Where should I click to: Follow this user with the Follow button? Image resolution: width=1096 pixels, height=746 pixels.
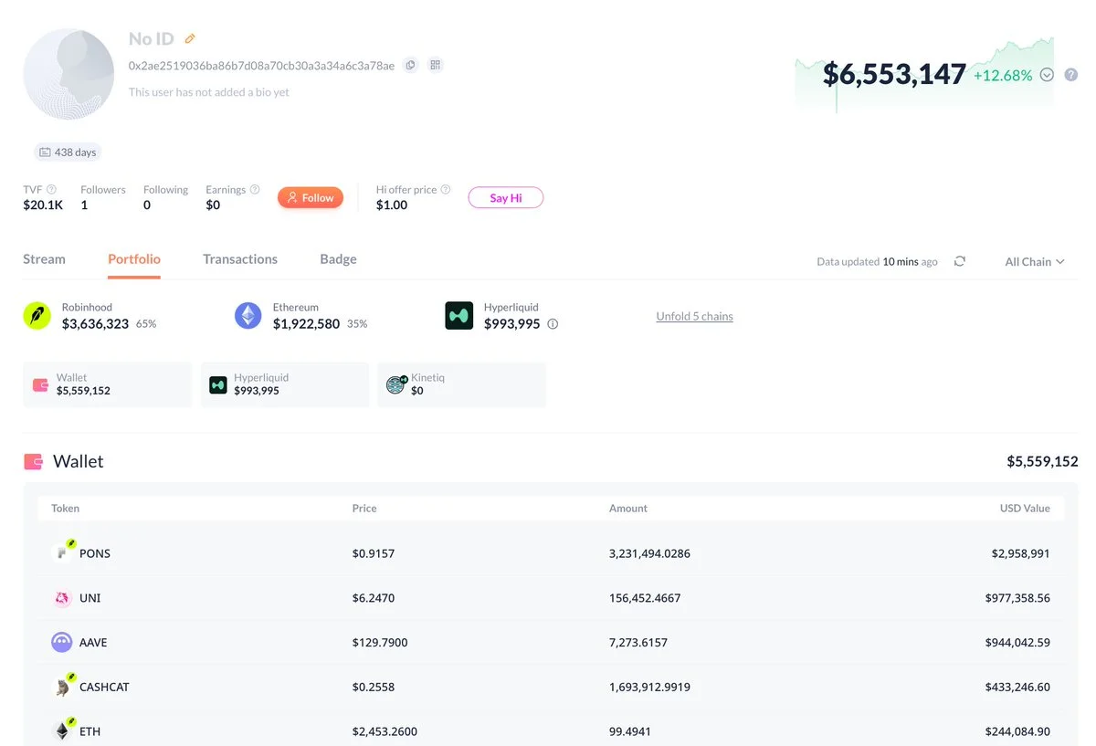pyautogui.click(x=311, y=197)
